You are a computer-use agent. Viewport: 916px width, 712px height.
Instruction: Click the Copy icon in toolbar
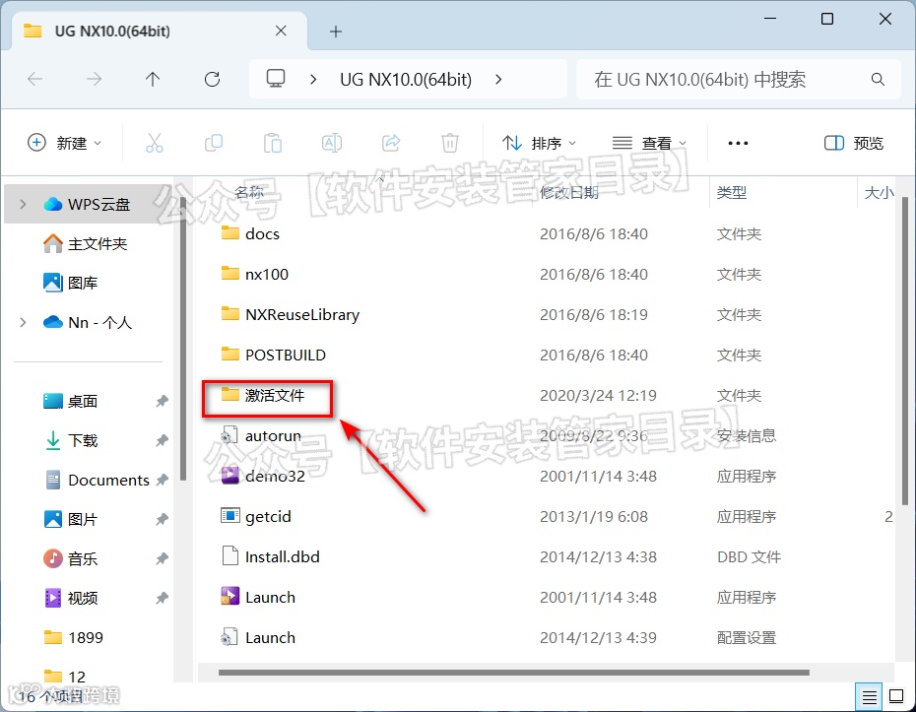[x=213, y=143]
